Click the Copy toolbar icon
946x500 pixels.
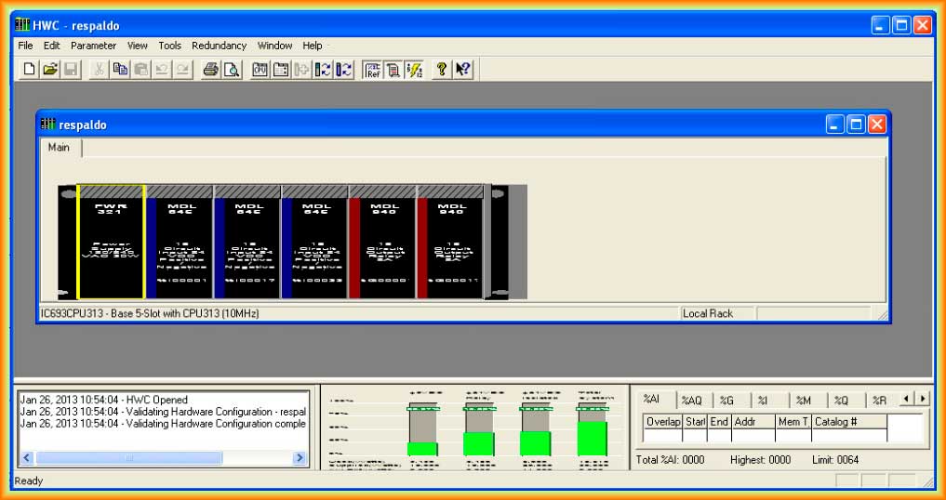120,69
